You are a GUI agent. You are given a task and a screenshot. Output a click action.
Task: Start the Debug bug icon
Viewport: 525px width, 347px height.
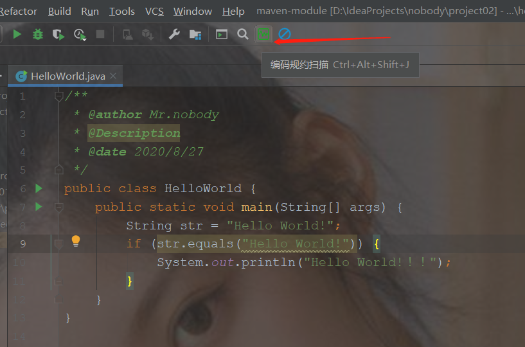point(38,34)
